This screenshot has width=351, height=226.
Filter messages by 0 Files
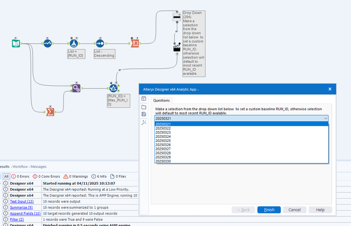pyautogui.click(x=118, y=177)
